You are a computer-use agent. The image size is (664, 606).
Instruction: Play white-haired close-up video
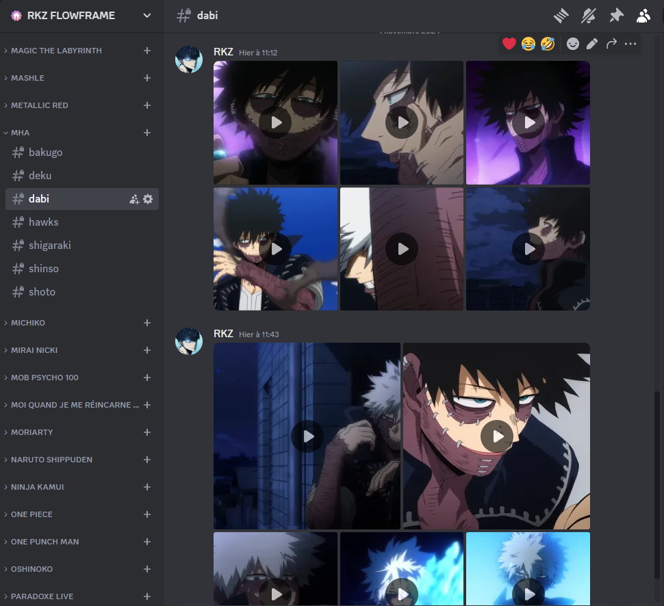coord(402,249)
